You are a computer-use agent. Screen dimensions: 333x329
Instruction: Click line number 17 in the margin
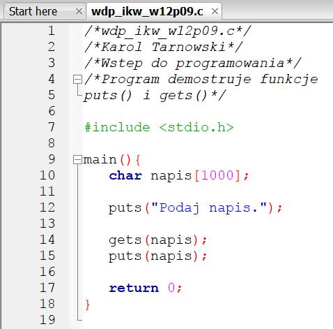[x=47, y=288]
